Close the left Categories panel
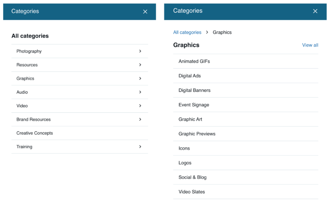 coord(145,12)
